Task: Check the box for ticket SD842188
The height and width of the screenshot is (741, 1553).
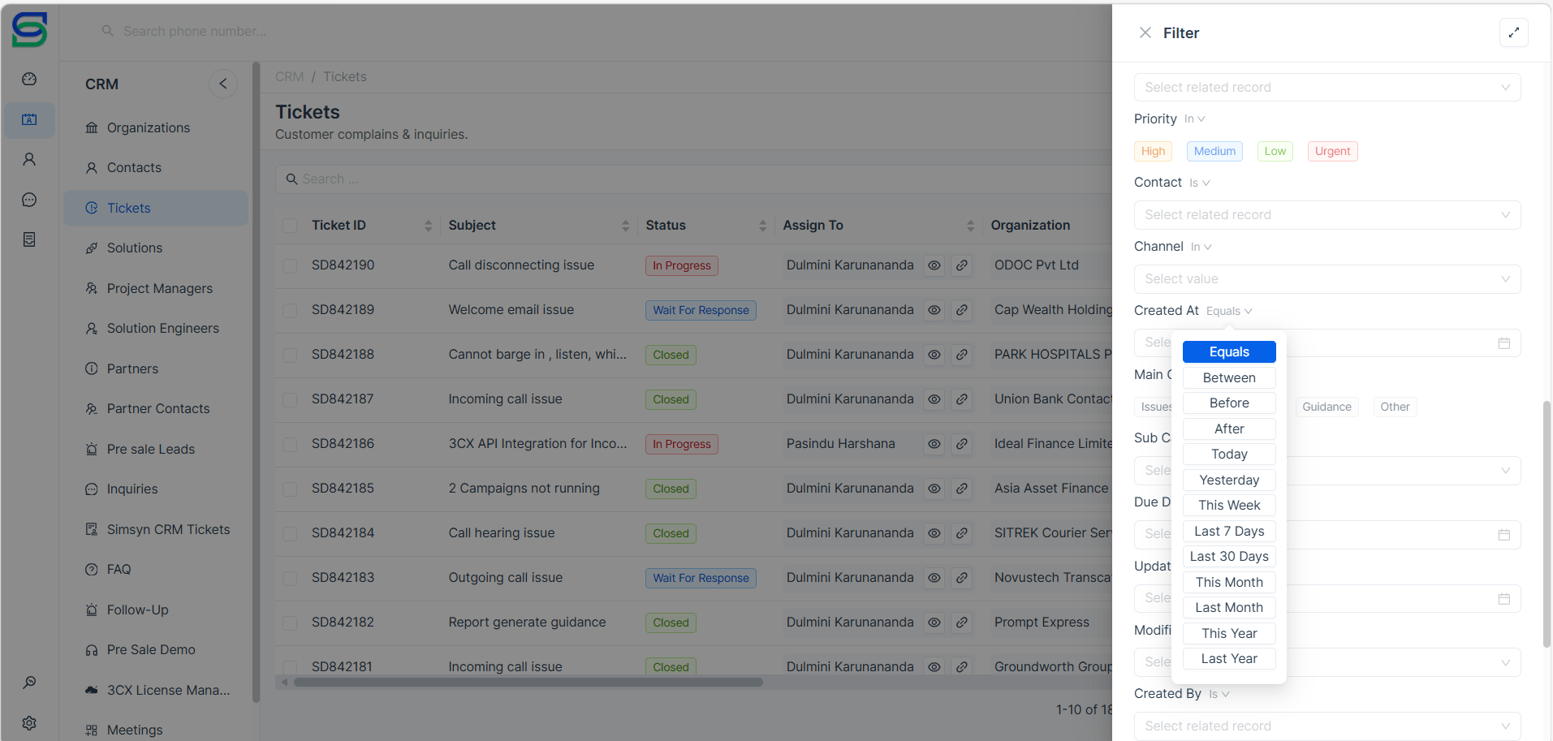Action: tap(290, 355)
